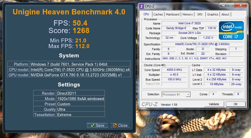This screenshot has height=138, width=251.
Task: Click the Core Speed value 4000.0 MHz
Action: click(174, 70)
